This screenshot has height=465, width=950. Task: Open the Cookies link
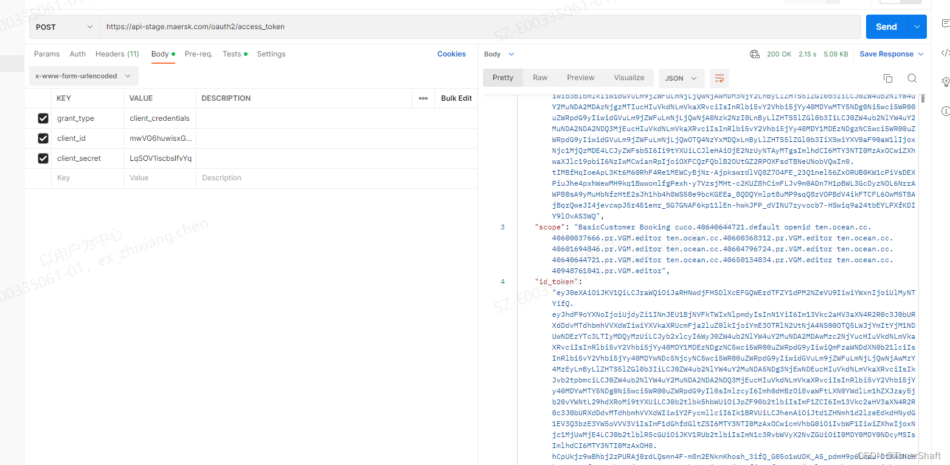click(451, 54)
